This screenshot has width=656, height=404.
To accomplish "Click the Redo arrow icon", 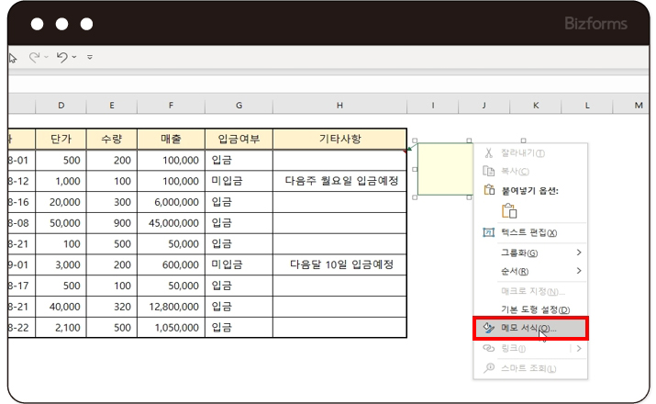I will 35,57.
